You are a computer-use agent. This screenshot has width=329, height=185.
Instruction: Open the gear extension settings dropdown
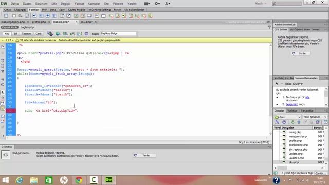[157, 4]
